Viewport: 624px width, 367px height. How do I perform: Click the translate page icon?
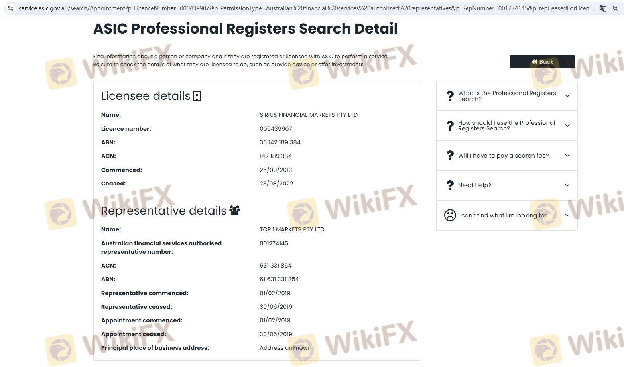pyautogui.click(x=602, y=8)
